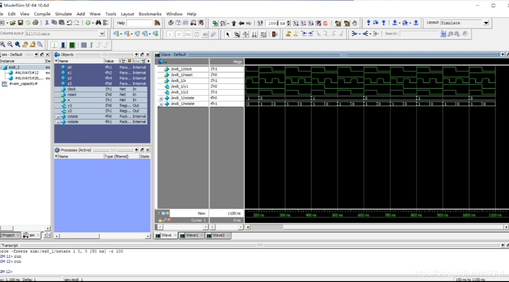Open the ColumnLayout AllColumns dropdown
Screen dimensions: 509x282
pyautogui.click(x=102, y=34)
